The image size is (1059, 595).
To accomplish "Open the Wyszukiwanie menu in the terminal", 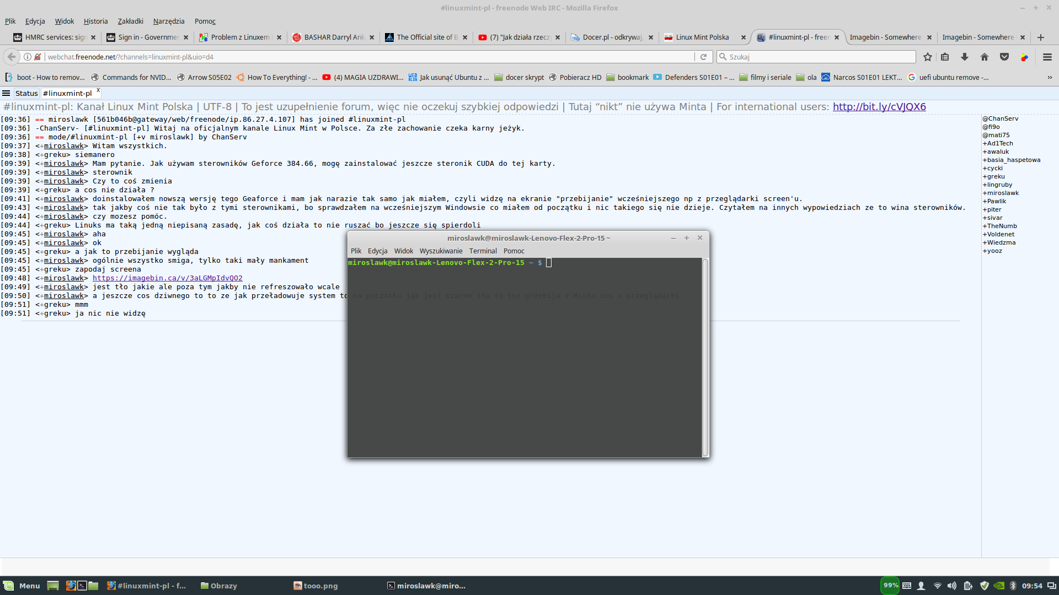I will tap(441, 251).
